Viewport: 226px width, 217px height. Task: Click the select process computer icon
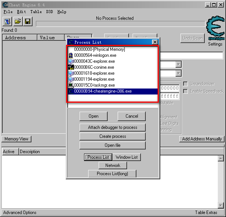click(x=8, y=21)
